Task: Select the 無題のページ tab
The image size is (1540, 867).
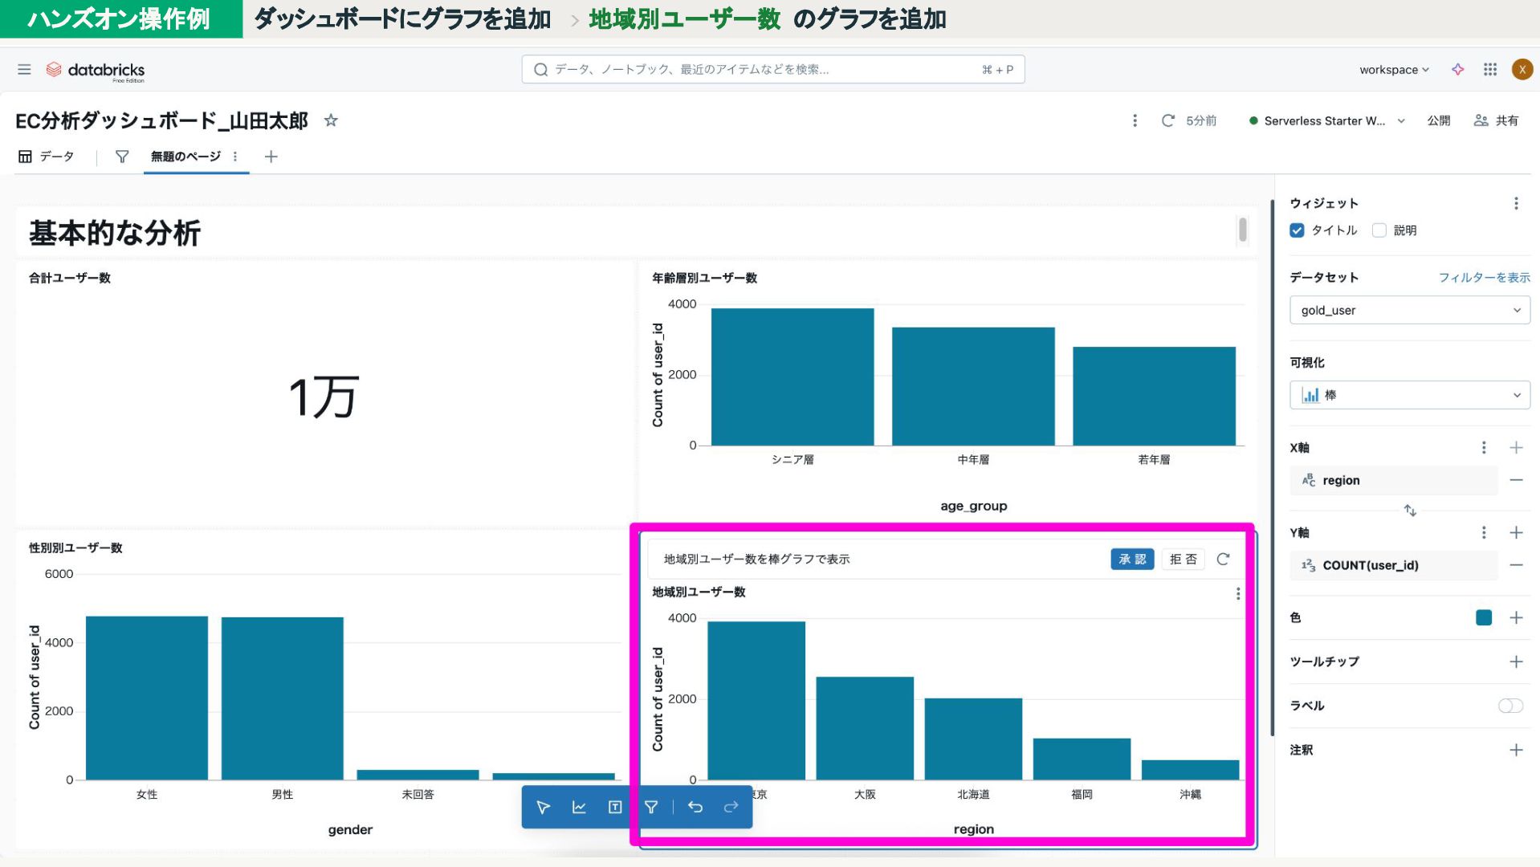Action: 185,157
